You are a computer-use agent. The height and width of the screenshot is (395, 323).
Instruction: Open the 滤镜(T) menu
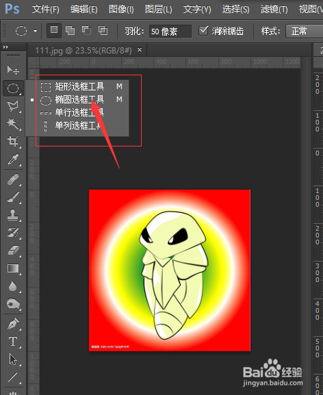pyautogui.click(x=274, y=10)
